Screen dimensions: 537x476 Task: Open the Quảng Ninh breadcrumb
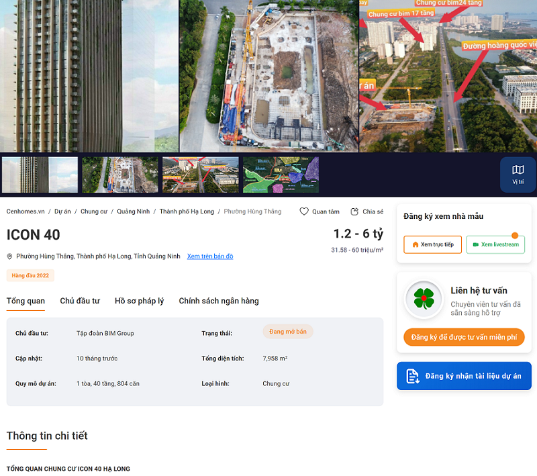coord(134,211)
